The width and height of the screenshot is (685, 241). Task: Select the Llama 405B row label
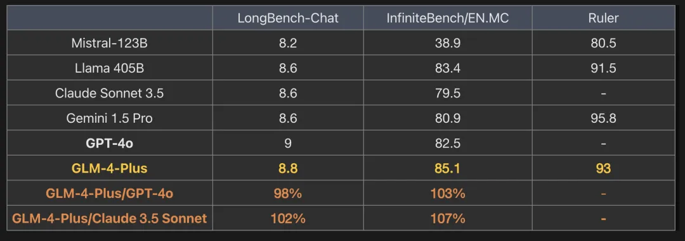(110, 68)
